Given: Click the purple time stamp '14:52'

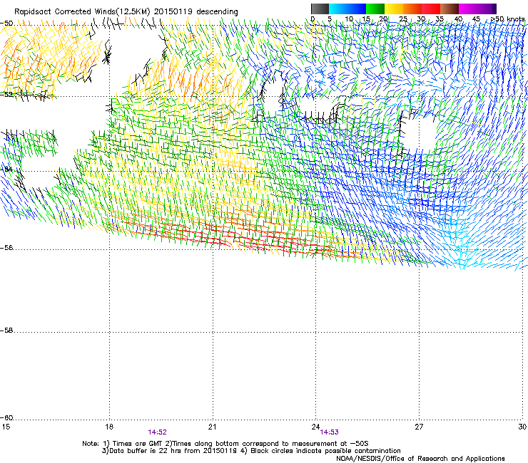Looking at the screenshot, I should (x=157, y=432).
